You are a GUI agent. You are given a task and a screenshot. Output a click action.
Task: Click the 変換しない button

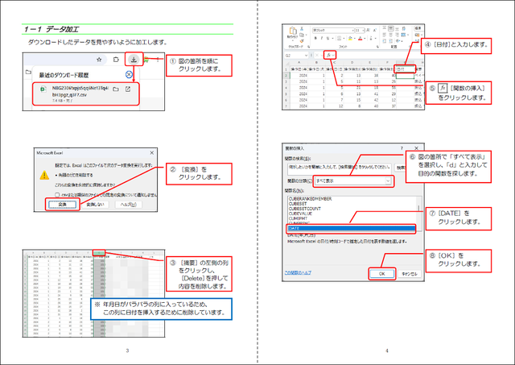point(95,205)
